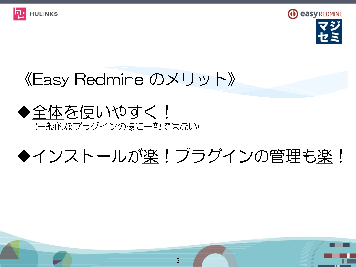Viewport: 356px width, 267px height.
Task: Click the parenthetical note 一般的なプラグインの様に一部ではない
Action: tap(117, 127)
